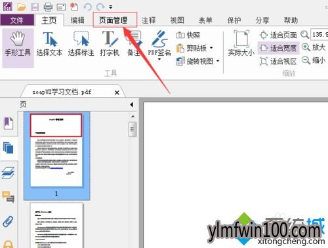Pick the Typewriter tool (打字机)
Viewport: 328px width, 248px height.
pos(110,44)
